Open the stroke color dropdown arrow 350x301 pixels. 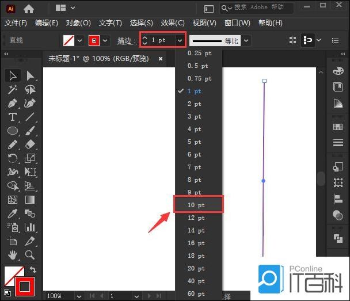coord(105,41)
